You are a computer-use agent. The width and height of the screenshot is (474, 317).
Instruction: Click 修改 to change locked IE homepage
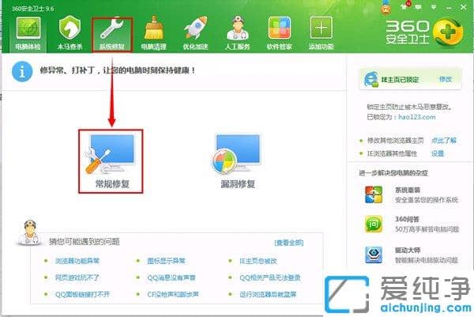[x=446, y=79]
